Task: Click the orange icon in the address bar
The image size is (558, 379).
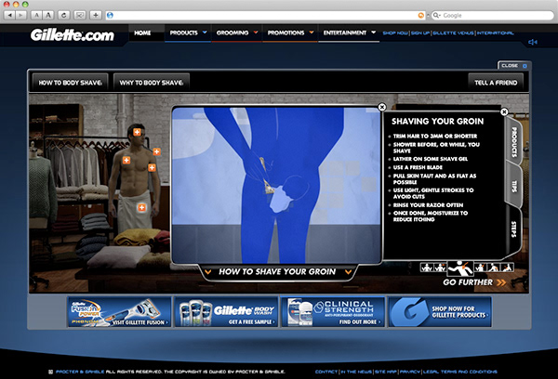Action: pyautogui.click(x=421, y=15)
